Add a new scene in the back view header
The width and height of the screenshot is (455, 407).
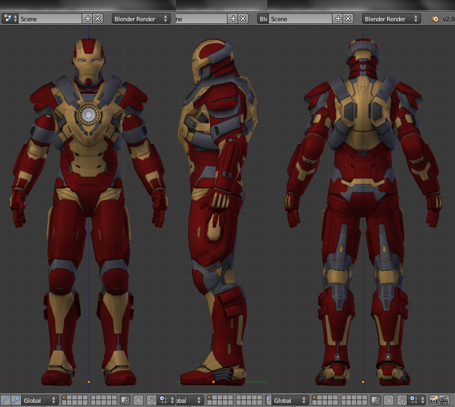(x=338, y=19)
